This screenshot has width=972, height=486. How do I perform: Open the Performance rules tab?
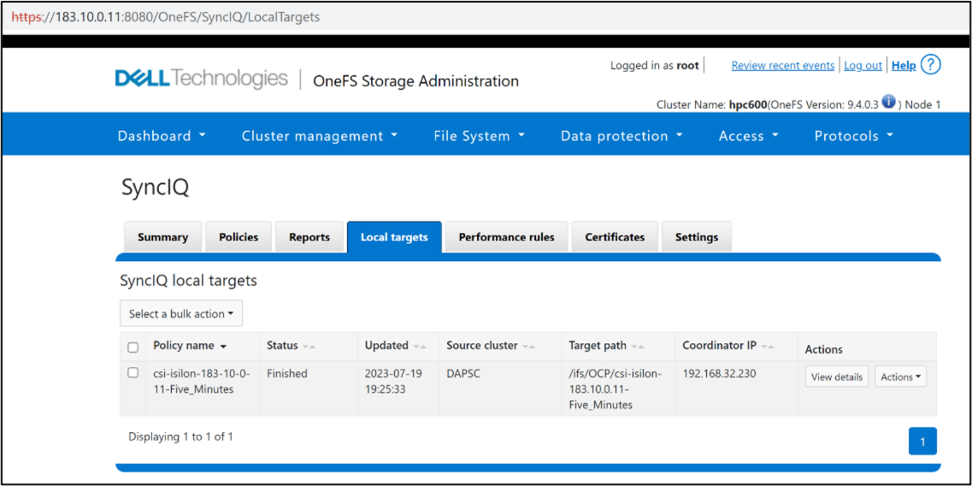click(506, 237)
